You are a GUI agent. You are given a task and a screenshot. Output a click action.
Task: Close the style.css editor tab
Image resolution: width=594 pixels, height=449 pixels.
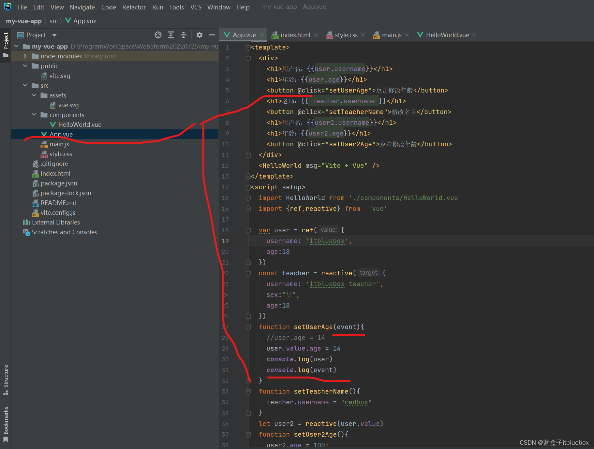[363, 35]
